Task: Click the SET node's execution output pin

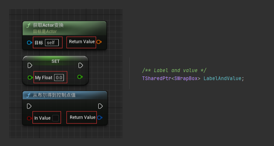Action: (x=81, y=66)
